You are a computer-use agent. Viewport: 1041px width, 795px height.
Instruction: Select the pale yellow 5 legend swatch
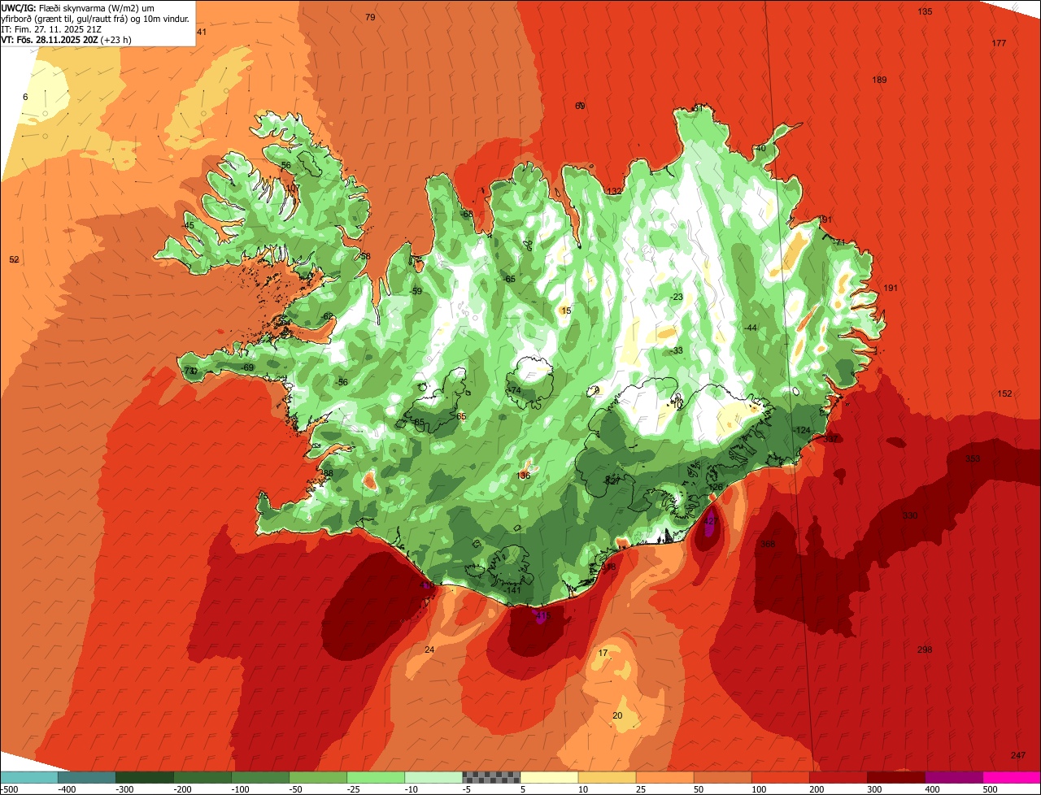point(549,777)
